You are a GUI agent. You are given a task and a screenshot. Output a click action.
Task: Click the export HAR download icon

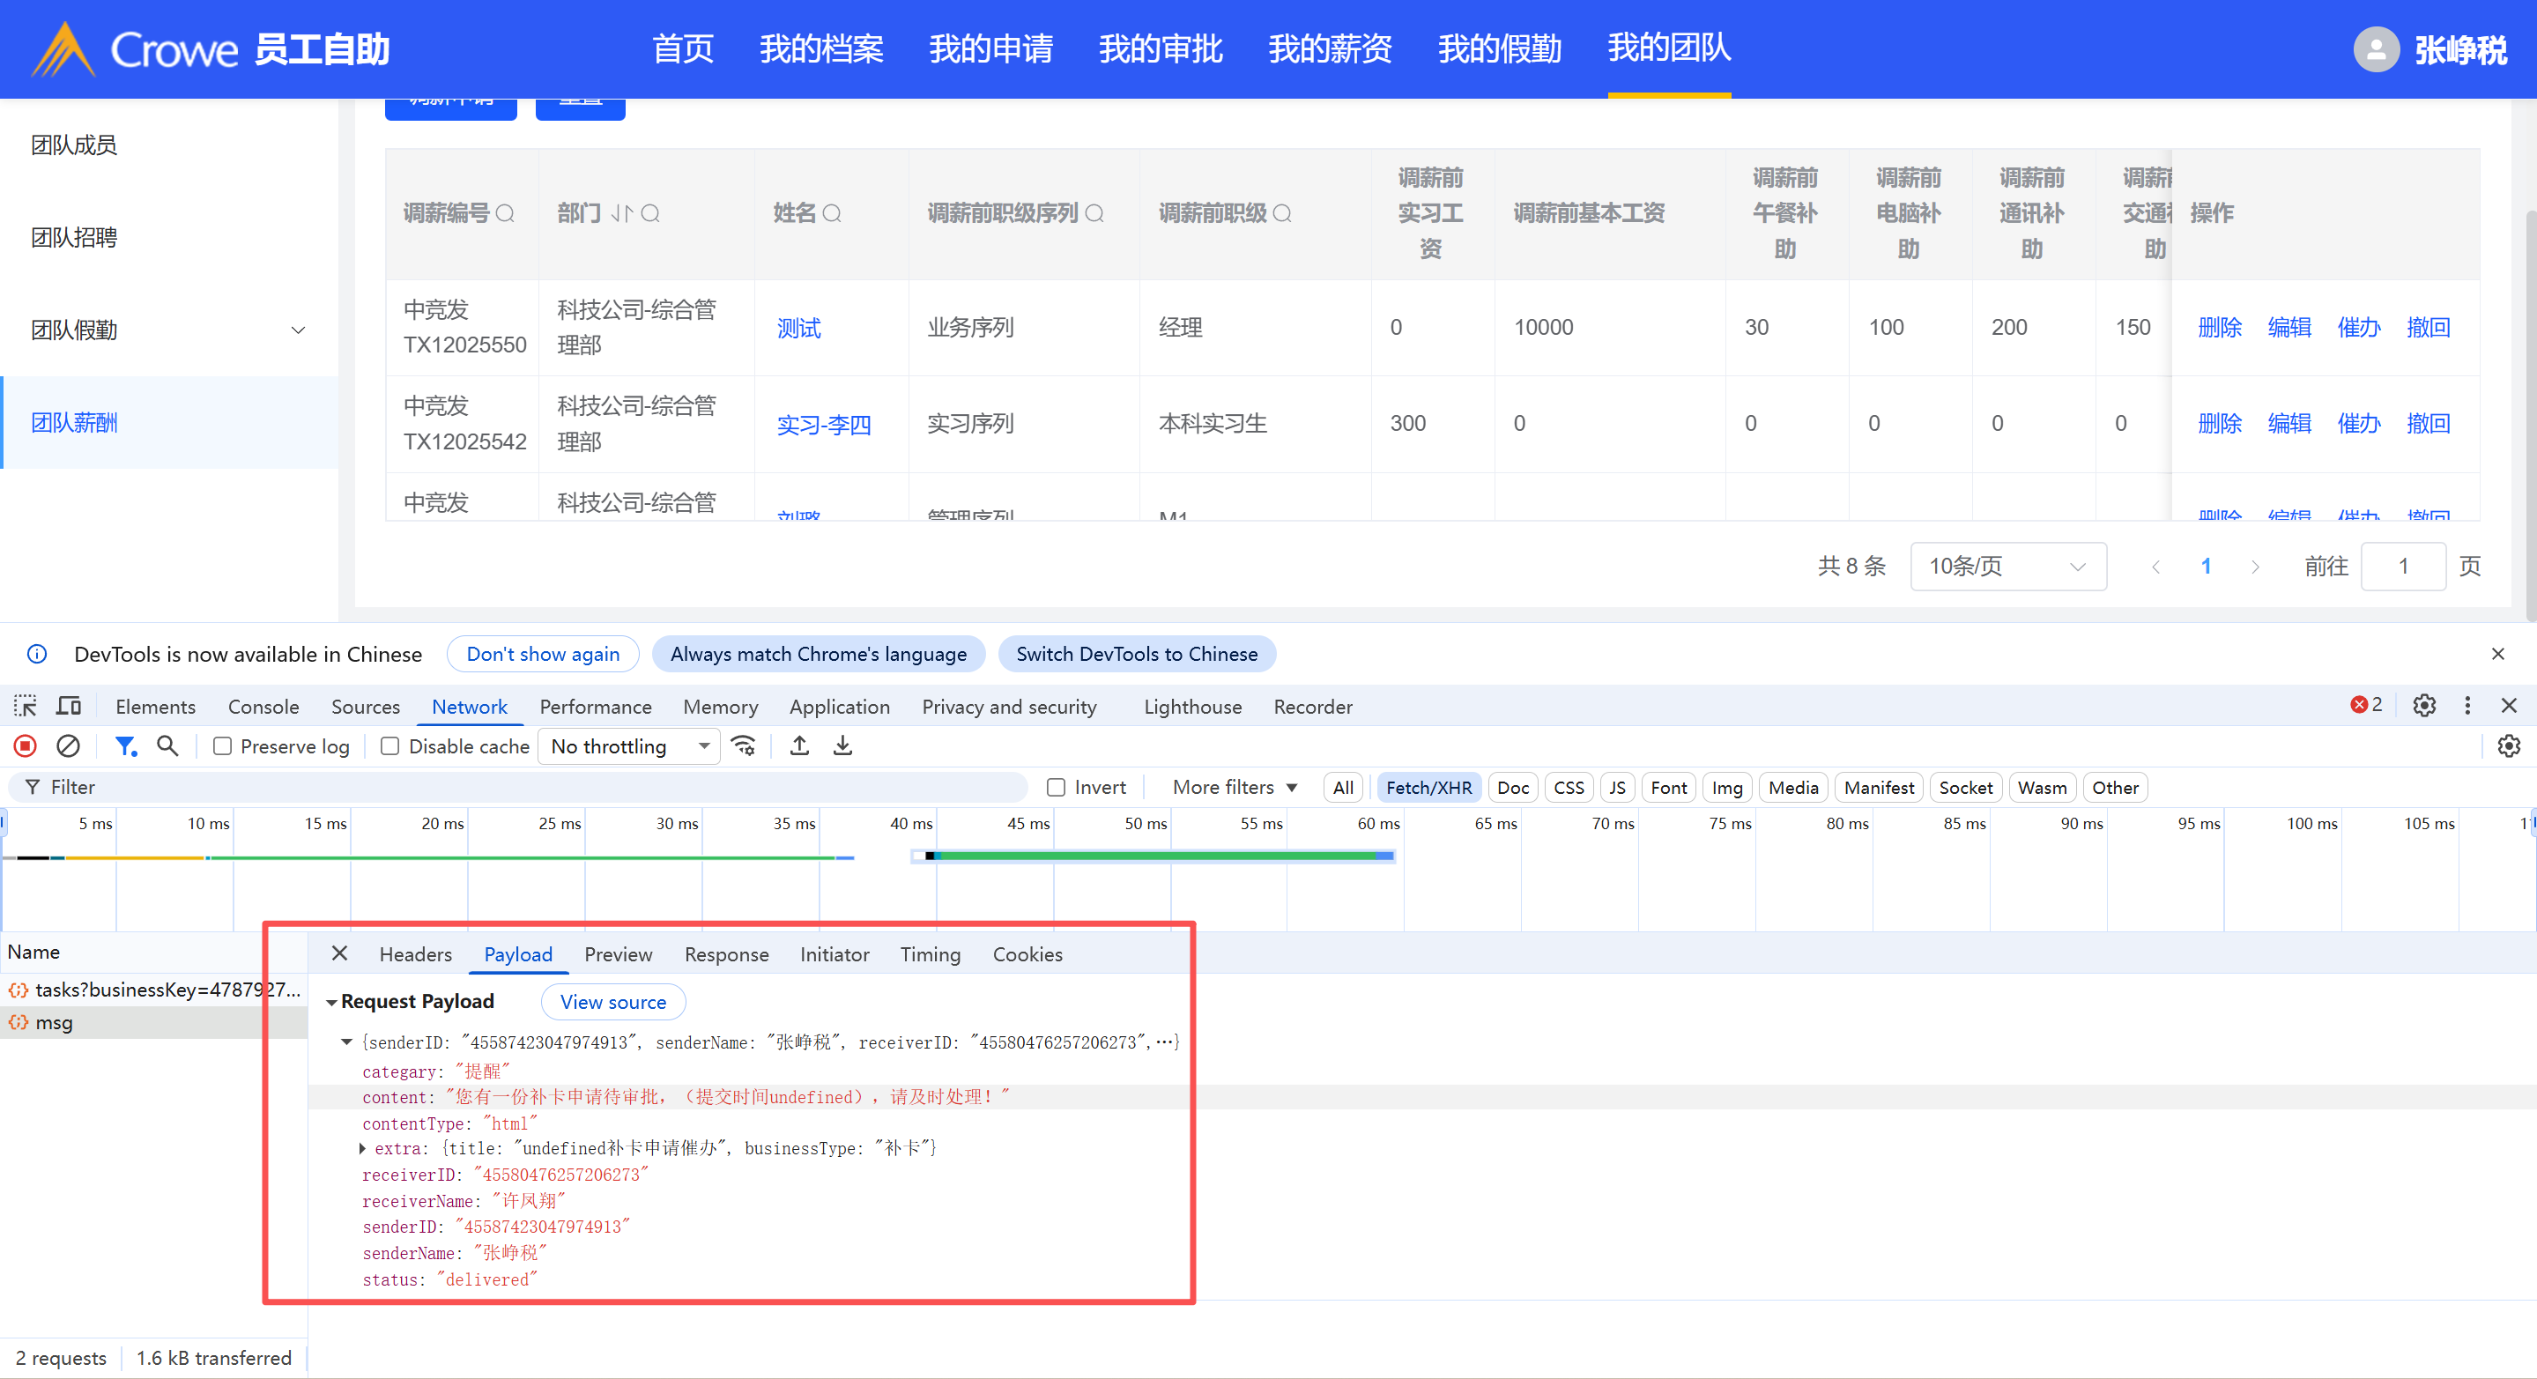842,745
